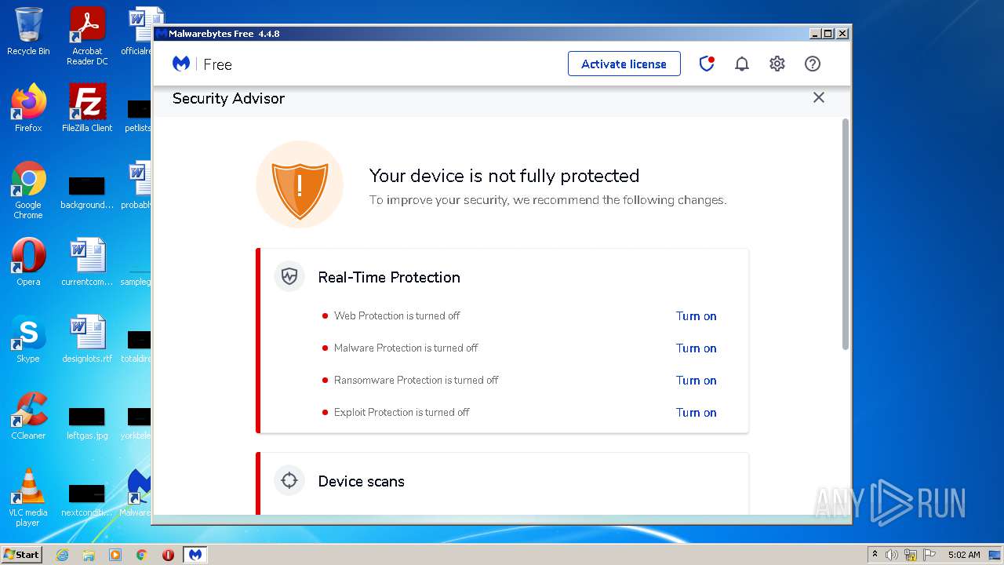This screenshot has width=1004, height=565.
Task: Select CCleaner desktop shortcut
Action: tap(28, 416)
